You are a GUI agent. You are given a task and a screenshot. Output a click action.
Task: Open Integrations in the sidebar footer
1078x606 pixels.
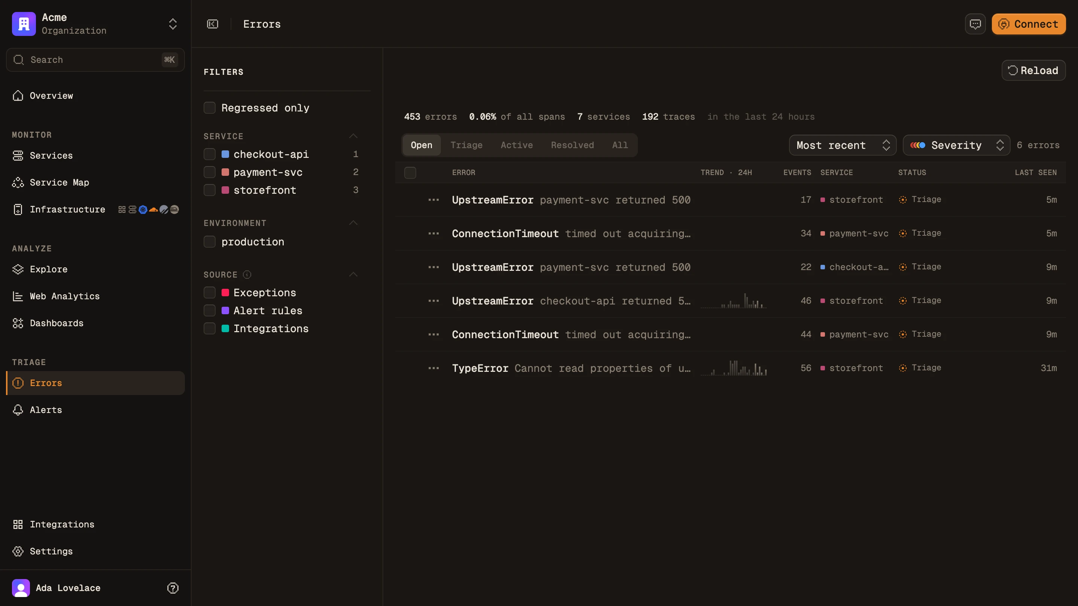(95, 524)
